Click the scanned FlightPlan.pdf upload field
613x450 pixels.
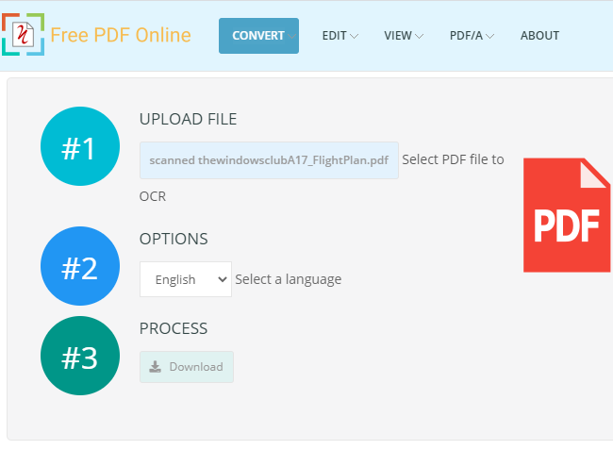pos(269,160)
